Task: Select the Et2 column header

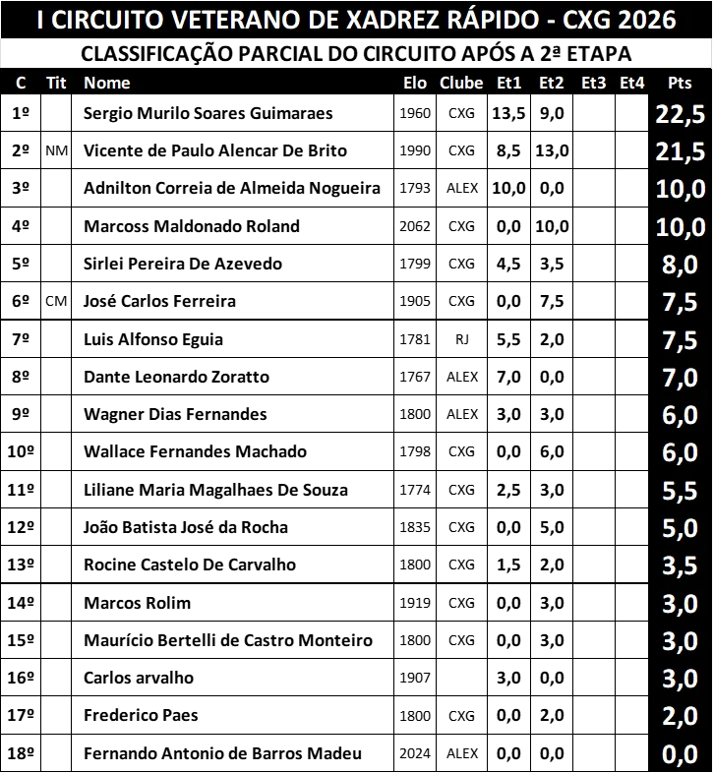Action: coord(552,84)
